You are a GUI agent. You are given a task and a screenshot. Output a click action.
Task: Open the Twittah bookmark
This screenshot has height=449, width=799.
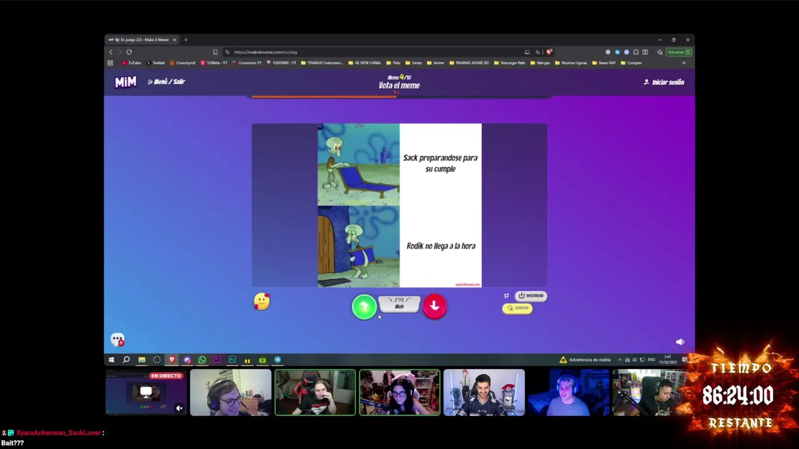click(x=155, y=63)
